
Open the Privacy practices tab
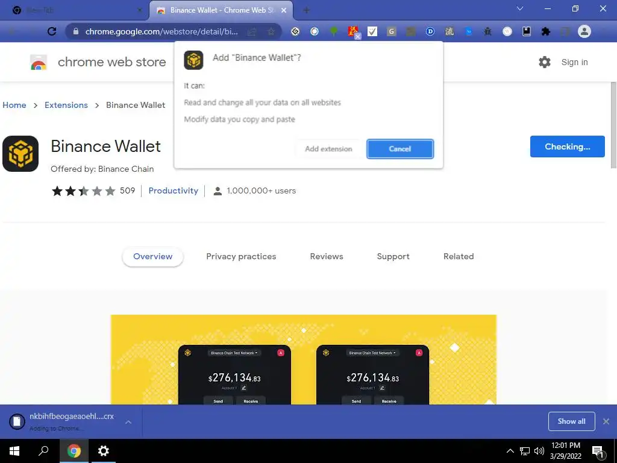241,256
